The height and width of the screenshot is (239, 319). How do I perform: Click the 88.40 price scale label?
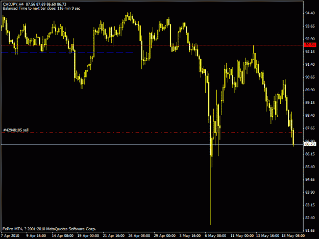pos(310,116)
